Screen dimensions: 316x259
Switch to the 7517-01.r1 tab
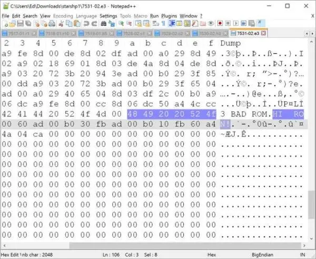click(x=19, y=34)
